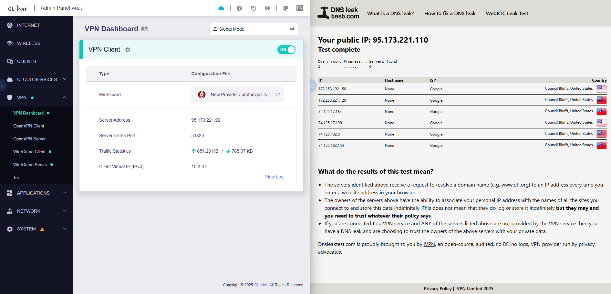Click the VPN Dashboard guide icon
Viewport: 611px width, 294px height.
tap(145, 29)
